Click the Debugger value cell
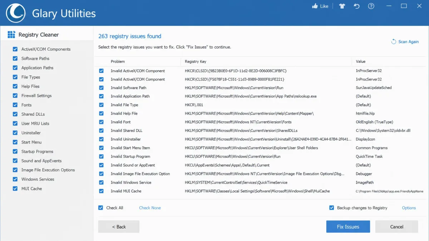 (364, 174)
